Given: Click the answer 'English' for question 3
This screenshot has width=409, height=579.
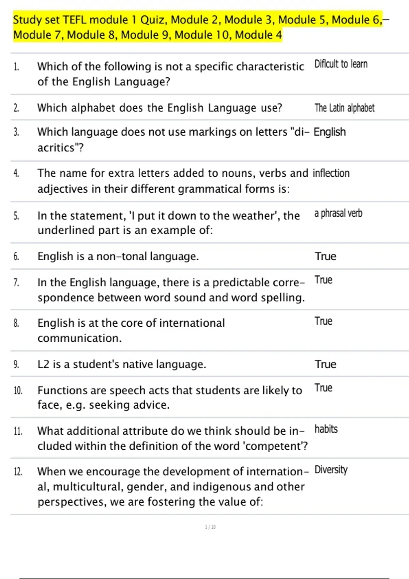Looking at the screenshot, I should 330,132.
